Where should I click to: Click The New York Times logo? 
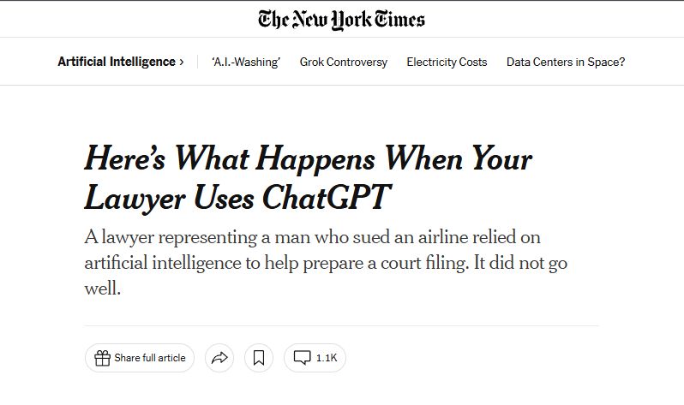tap(341, 19)
